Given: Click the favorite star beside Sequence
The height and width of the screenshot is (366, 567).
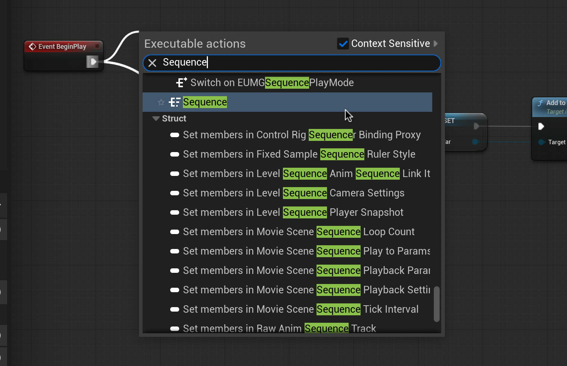Looking at the screenshot, I should coord(161,102).
